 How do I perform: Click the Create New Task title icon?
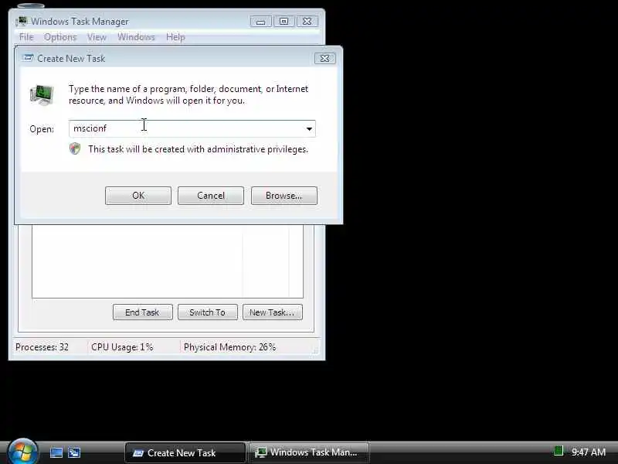[x=28, y=59]
